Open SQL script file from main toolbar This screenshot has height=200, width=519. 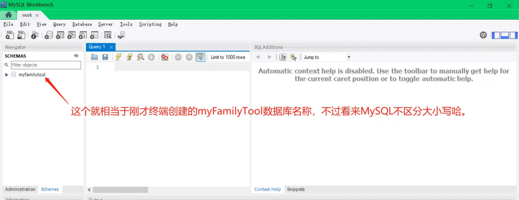21,35
